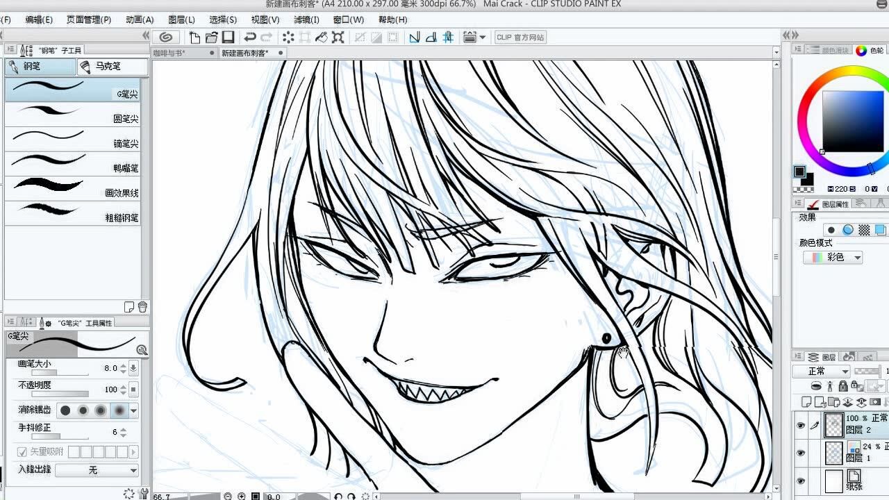Open the 图层(L) menu

[x=181, y=20]
